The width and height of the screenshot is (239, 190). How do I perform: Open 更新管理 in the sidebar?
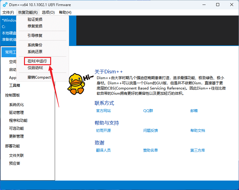coord(16,136)
